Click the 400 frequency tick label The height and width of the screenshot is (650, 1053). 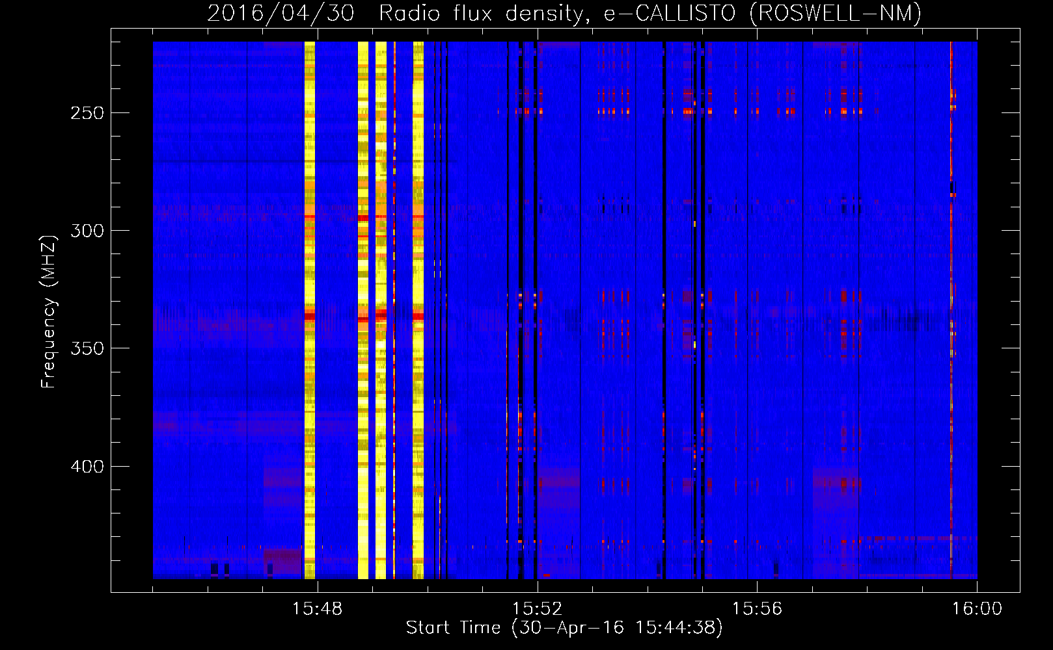pyautogui.click(x=87, y=467)
